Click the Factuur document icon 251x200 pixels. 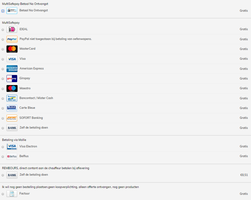point(12,194)
